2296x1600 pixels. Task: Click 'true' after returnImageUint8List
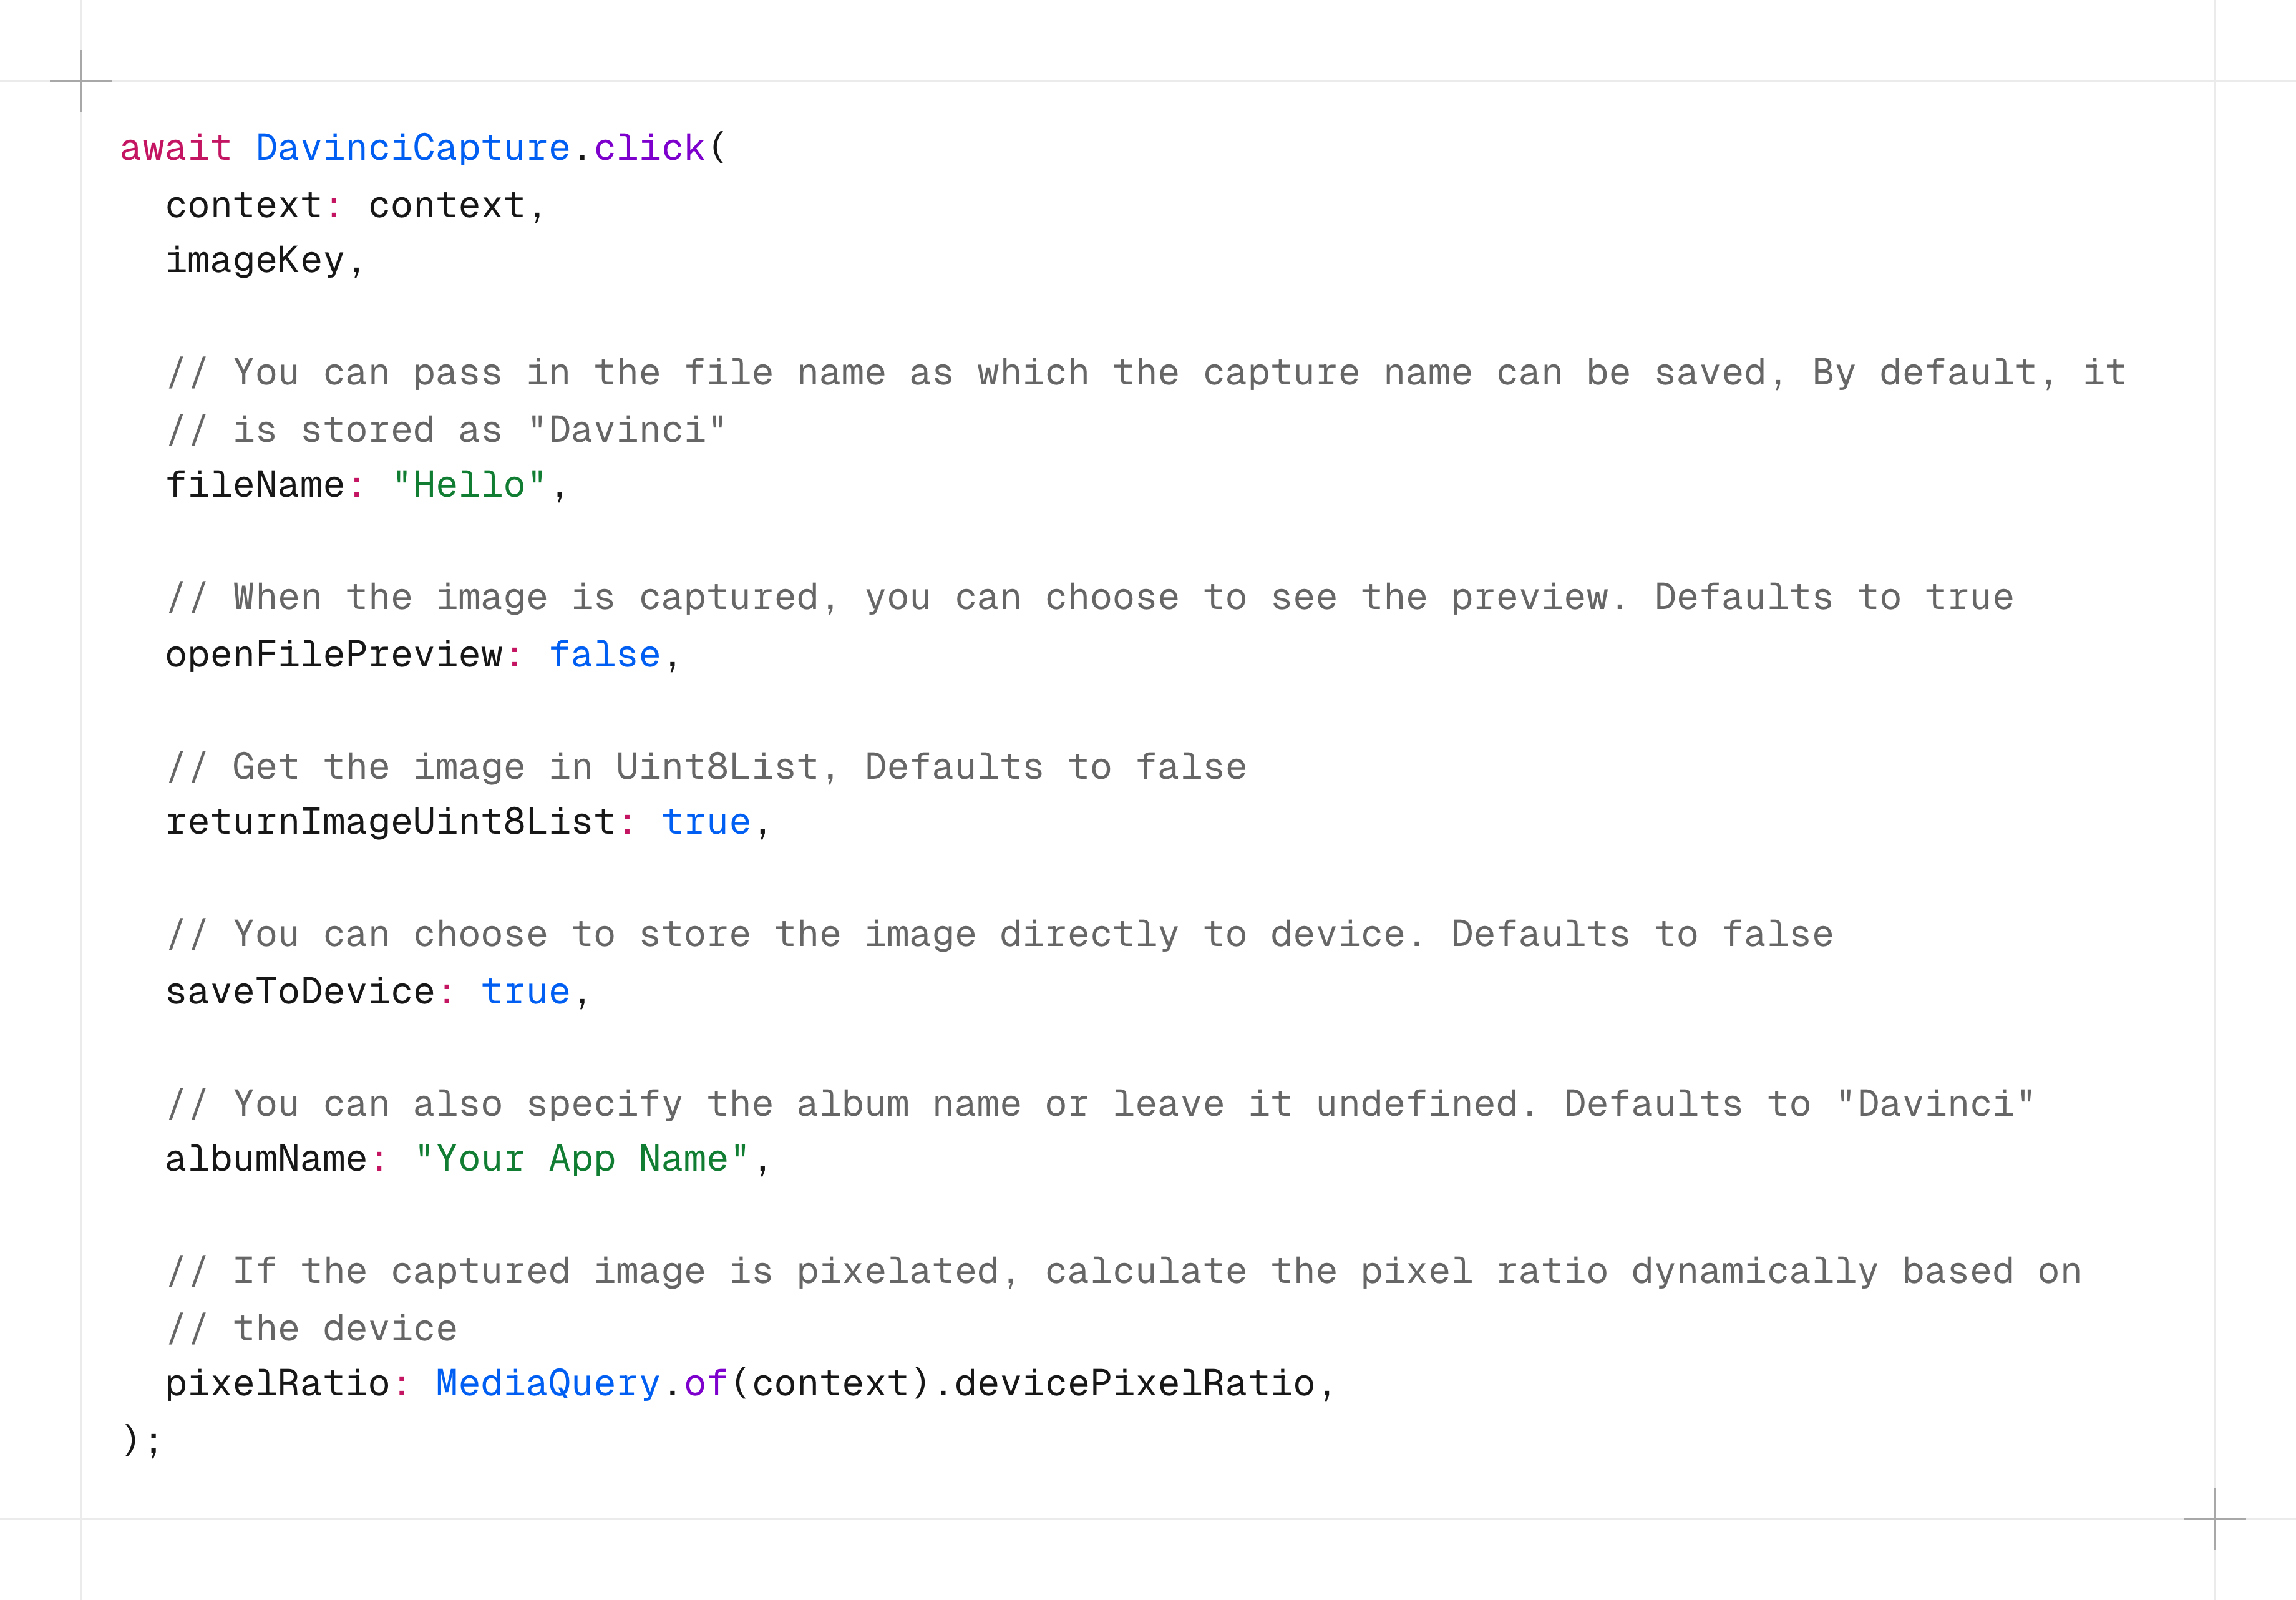(706, 823)
